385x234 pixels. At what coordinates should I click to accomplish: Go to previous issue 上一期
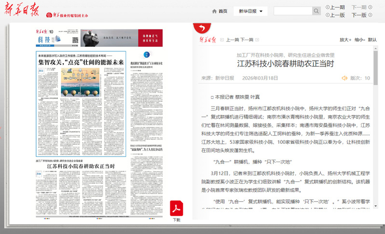coord(335,7)
